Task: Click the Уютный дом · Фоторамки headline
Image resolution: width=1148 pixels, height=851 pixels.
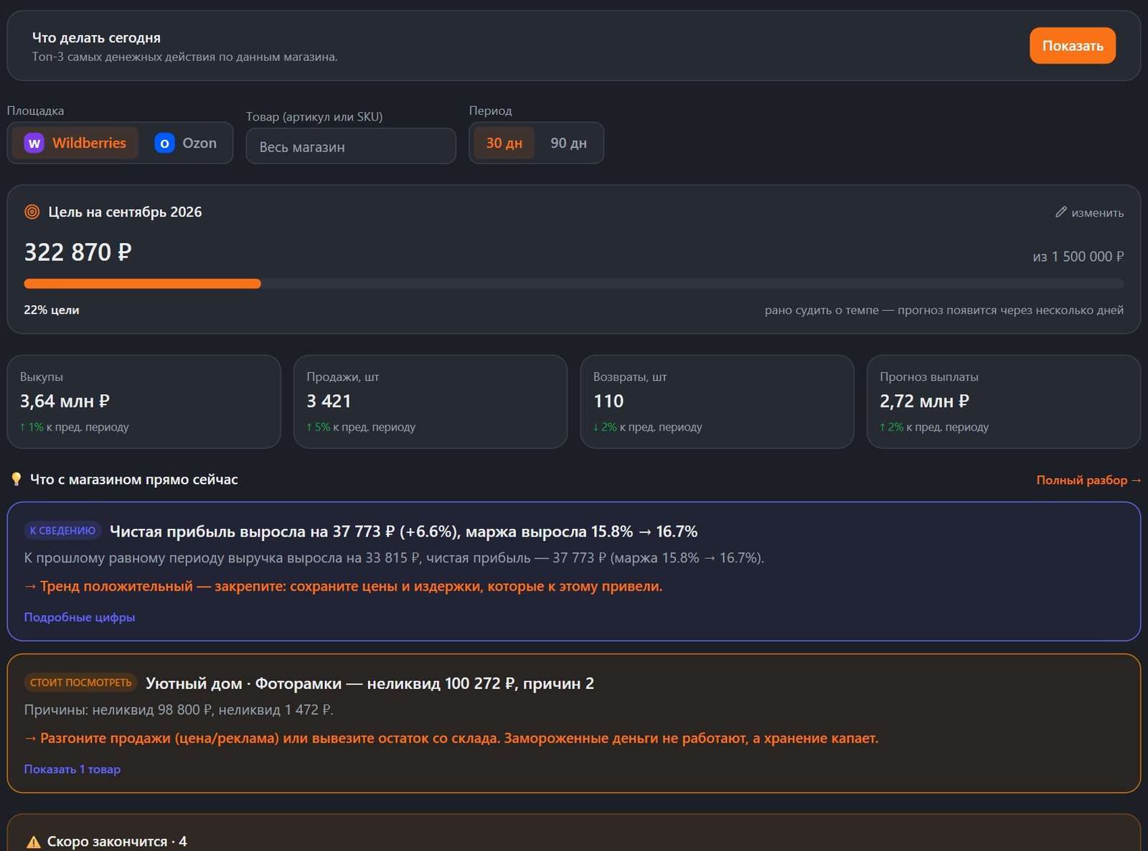Action: (x=370, y=684)
